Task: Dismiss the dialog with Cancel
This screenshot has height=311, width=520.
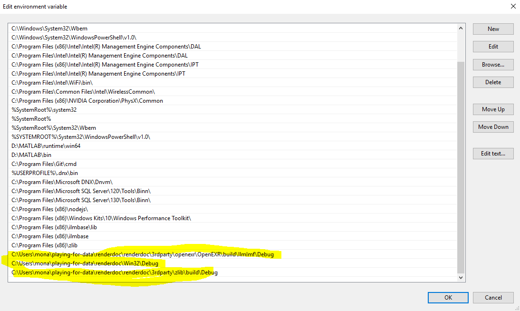Action: [x=493, y=297]
